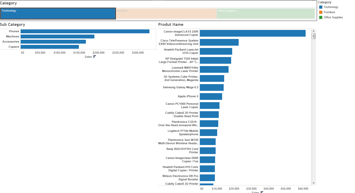The width and height of the screenshot is (355, 193).
Task: Click the Cubify CubeX 3D Printer Double Head label
Action: (182, 115)
